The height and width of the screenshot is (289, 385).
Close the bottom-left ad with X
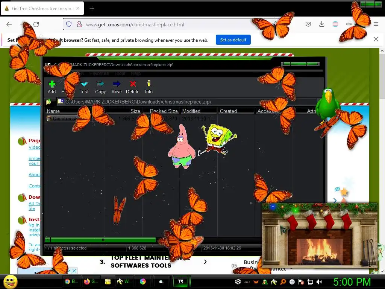[x=74, y=271]
